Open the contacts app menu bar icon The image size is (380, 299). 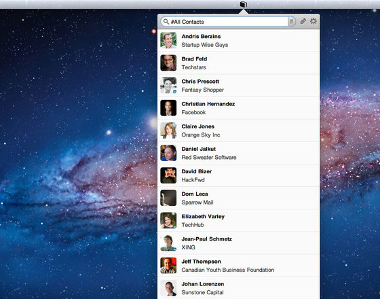244,4
